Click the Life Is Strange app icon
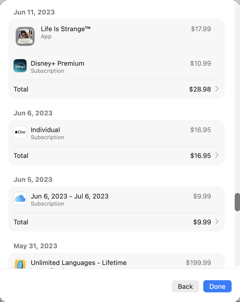Screen dimensions: 240x302 (25, 36)
